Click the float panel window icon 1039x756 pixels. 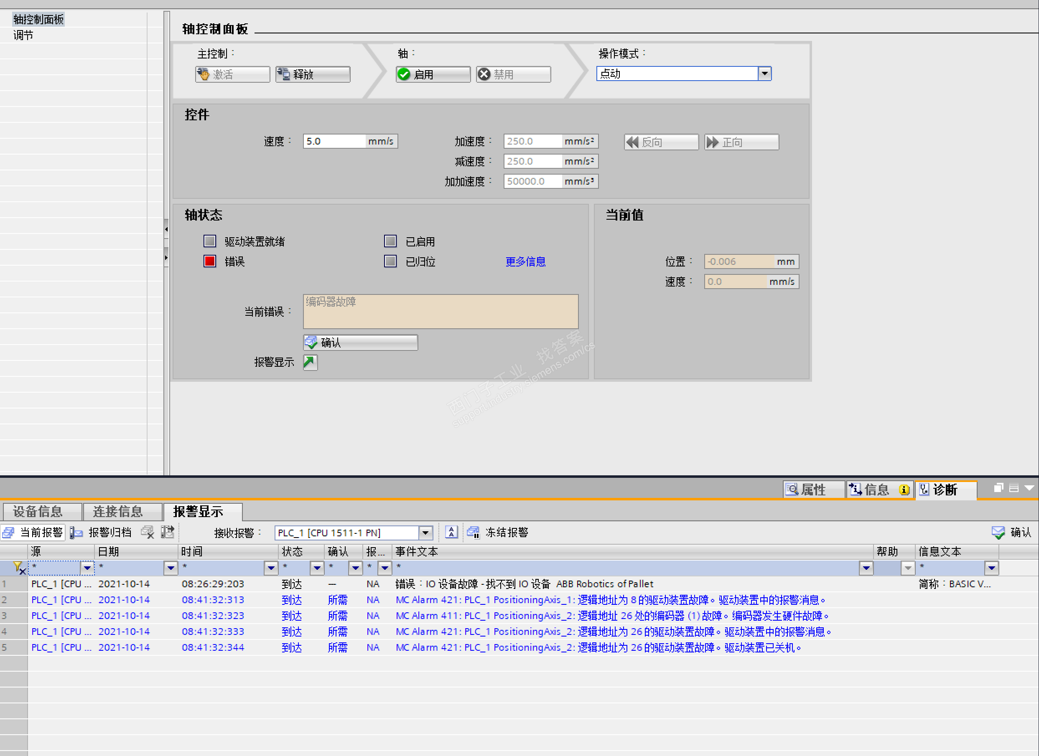pos(998,488)
